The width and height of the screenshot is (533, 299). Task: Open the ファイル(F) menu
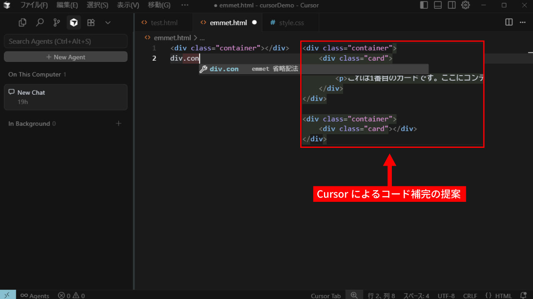click(34, 5)
